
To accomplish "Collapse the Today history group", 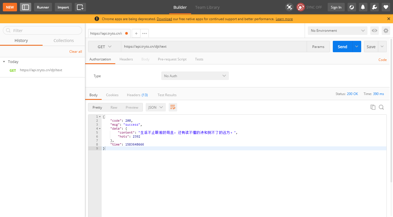I will coord(4,62).
